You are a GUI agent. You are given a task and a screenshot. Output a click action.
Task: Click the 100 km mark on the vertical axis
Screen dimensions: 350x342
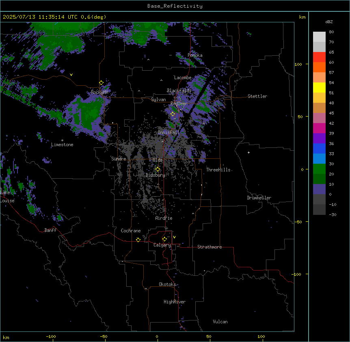298,64
